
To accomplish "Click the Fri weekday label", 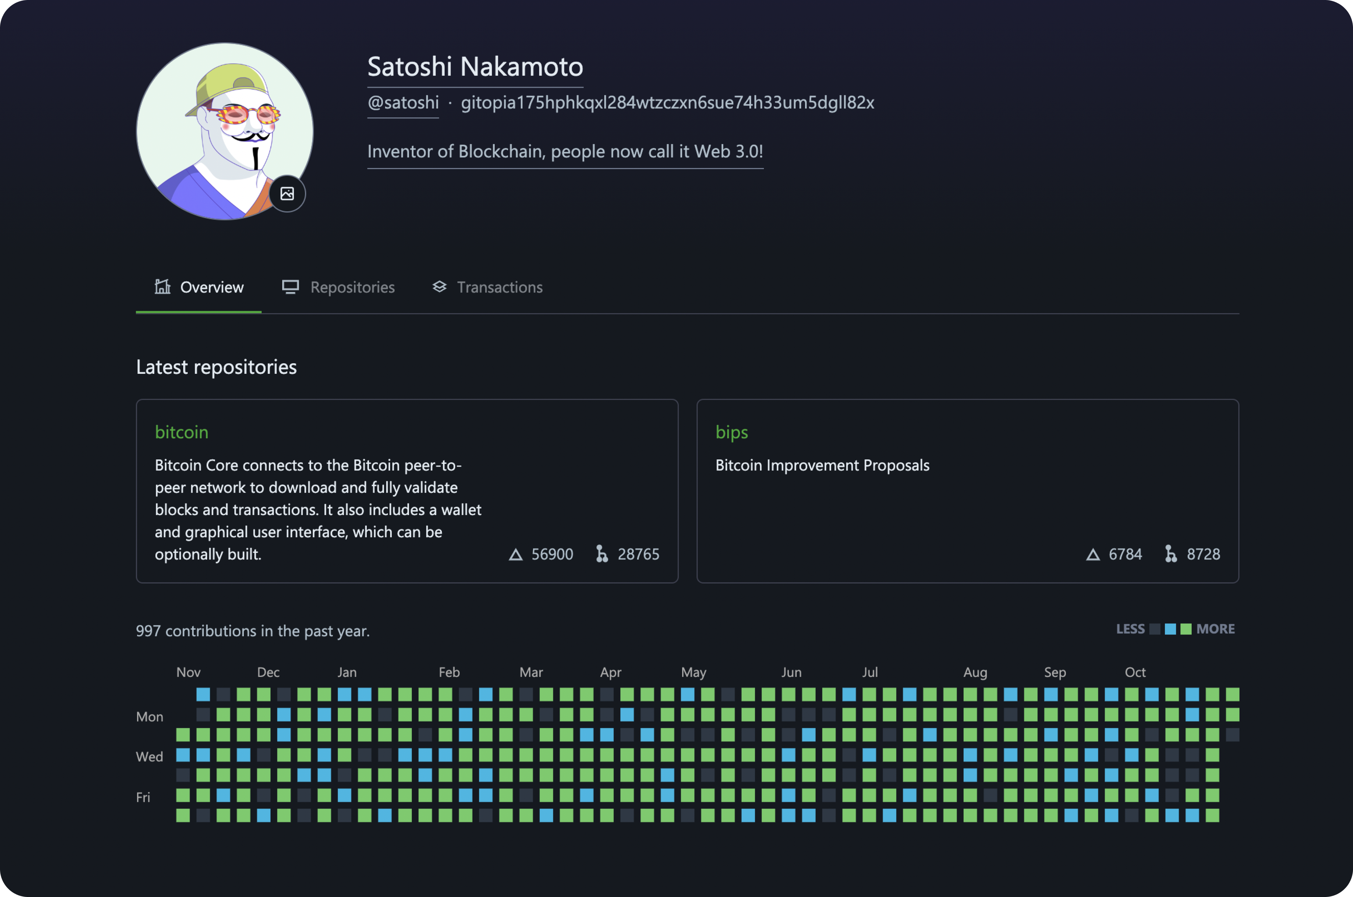I will [x=143, y=797].
